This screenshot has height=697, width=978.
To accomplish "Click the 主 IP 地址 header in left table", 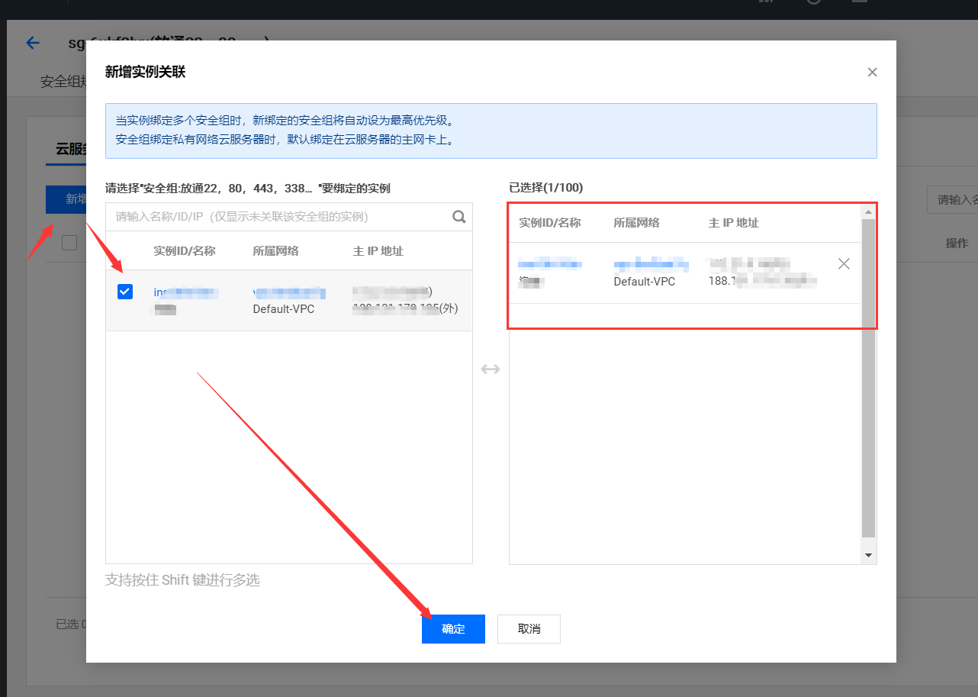I will point(378,251).
